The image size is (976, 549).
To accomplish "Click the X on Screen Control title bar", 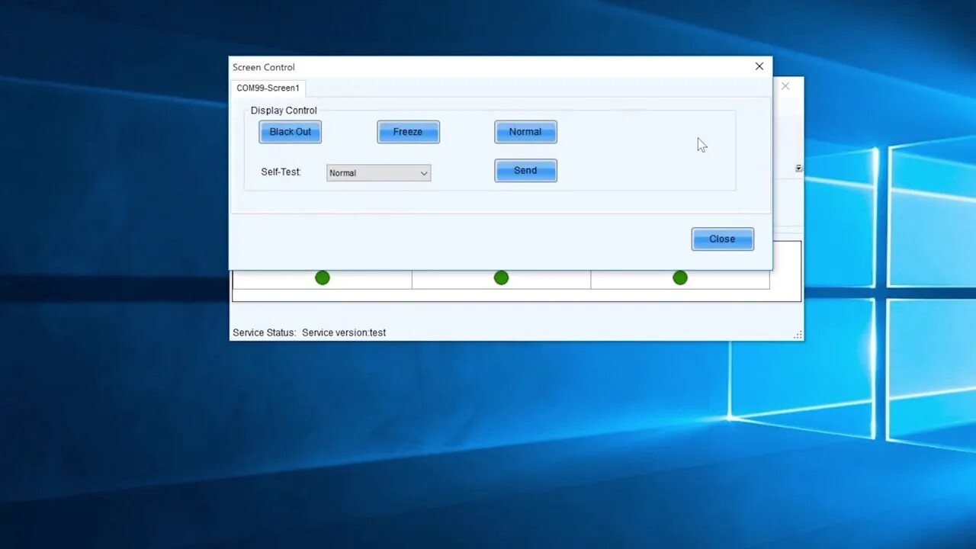I will click(x=759, y=66).
